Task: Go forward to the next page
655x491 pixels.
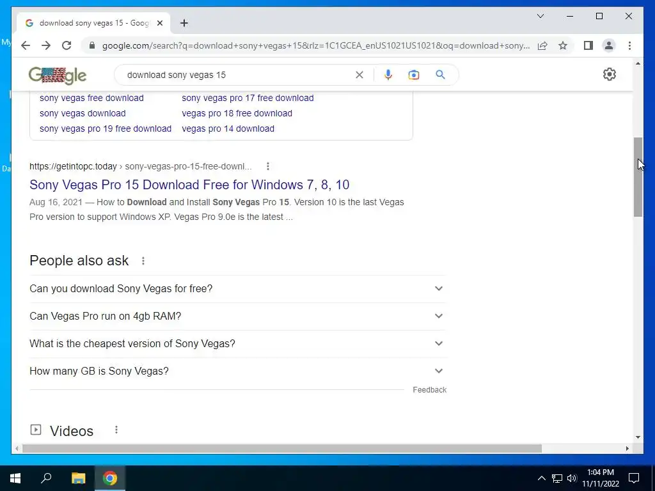Action: coord(46,45)
